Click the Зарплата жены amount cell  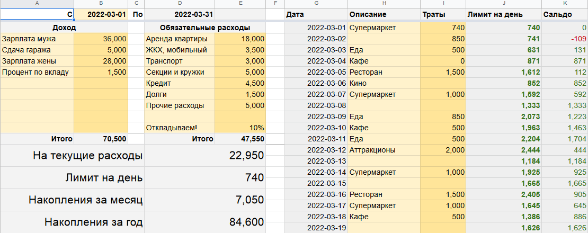pyautogui.click(x=101, y=61)
